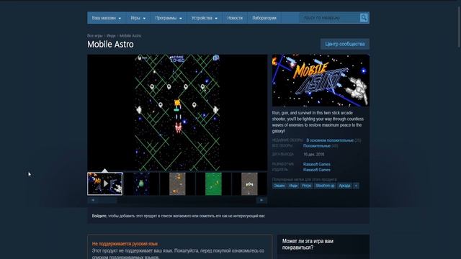Open Положительные all reviews link
Viewport: 461px width, 259px height.
coord(317,145)
